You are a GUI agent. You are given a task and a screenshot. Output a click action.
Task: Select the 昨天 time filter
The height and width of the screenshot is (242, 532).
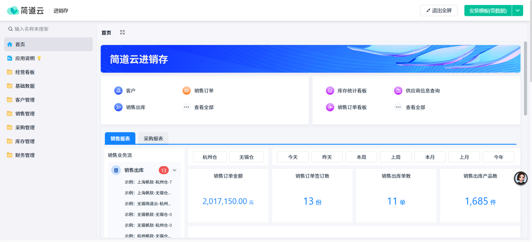[x=327, y=157]
